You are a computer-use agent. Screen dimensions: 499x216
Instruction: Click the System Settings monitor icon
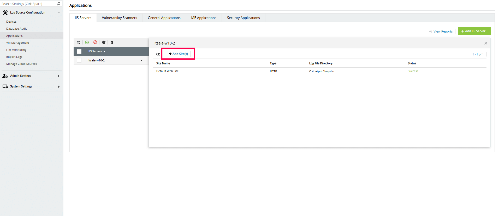click(5, 86)
